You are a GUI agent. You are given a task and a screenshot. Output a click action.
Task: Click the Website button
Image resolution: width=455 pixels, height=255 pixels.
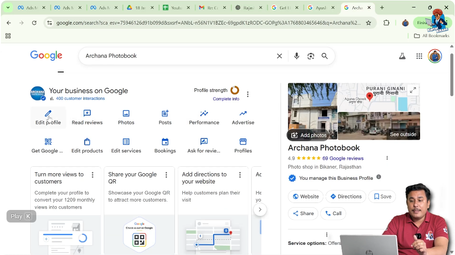point(306,196)
